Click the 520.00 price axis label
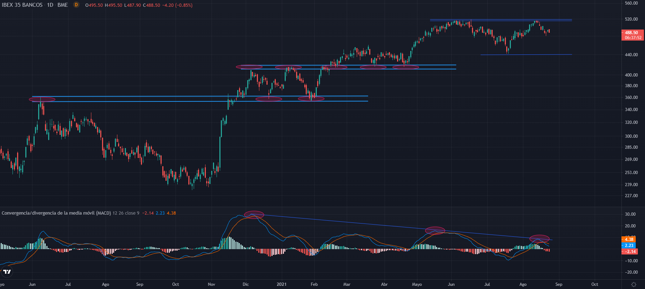645x289 pixels. pyautogui.click(x=631, y=19)
